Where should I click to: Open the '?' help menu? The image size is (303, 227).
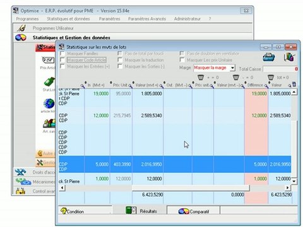tap(210, 19)
